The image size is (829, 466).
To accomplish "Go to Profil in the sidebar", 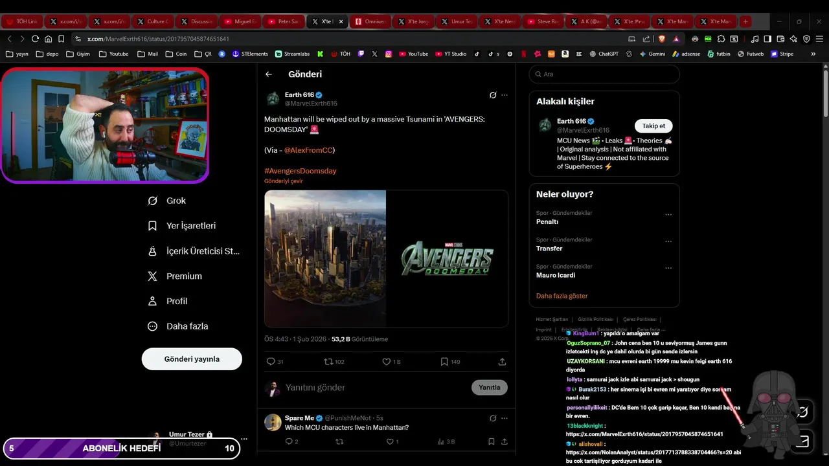I will 168,302.
